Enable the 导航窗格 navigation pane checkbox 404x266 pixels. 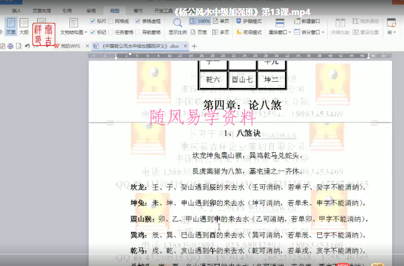[x=138, y=32]
